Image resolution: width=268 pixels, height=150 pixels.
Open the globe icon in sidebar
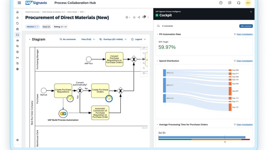click(x=18, y=69)
